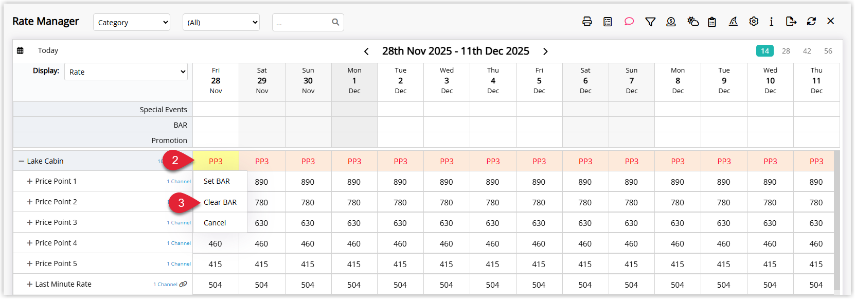Click the Special Events row label
Image resolution: width=855 pixels, height=299 pixels.
pos(164,110)
